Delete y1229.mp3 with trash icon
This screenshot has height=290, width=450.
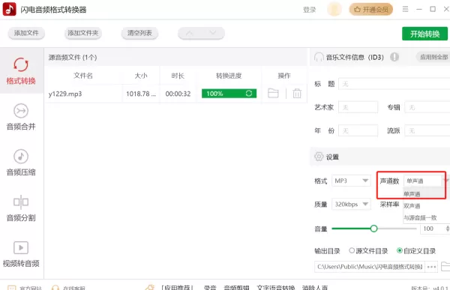point(297,94)
